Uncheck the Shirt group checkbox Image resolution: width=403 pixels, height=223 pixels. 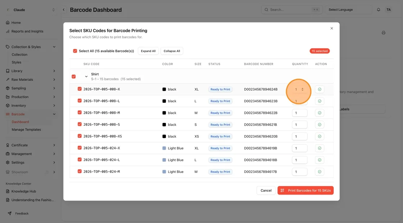pos(74,76)
